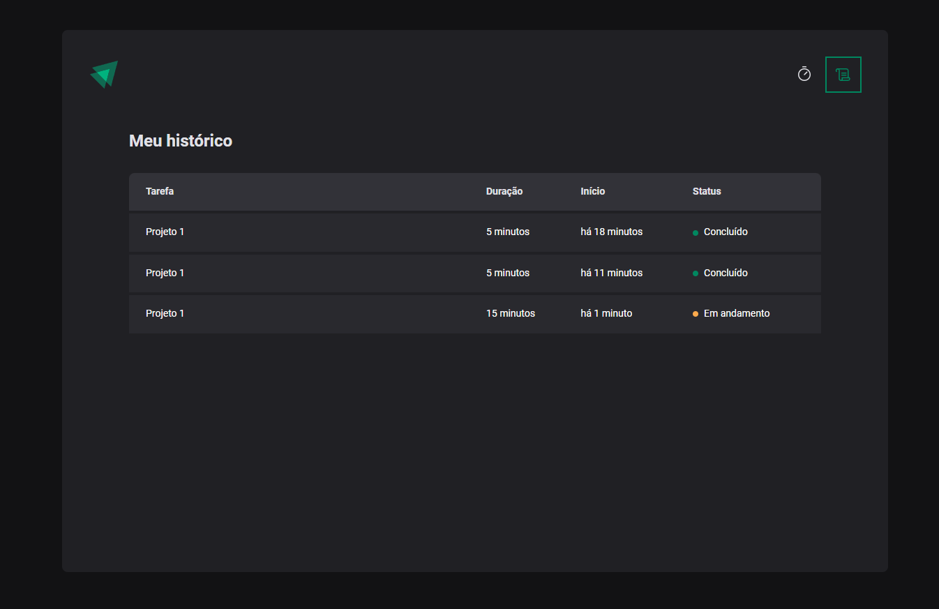Click the Início column header
The height and width of the screenshot is (609, 939).
[x=593, y=191]
